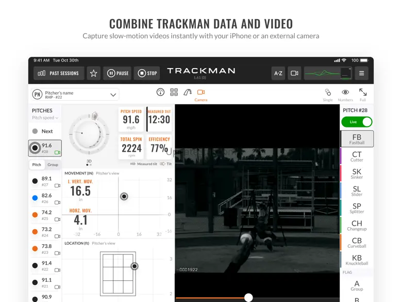Tap the slow-motion video frame
402x302 pixels.
click(x=257, y=210)
